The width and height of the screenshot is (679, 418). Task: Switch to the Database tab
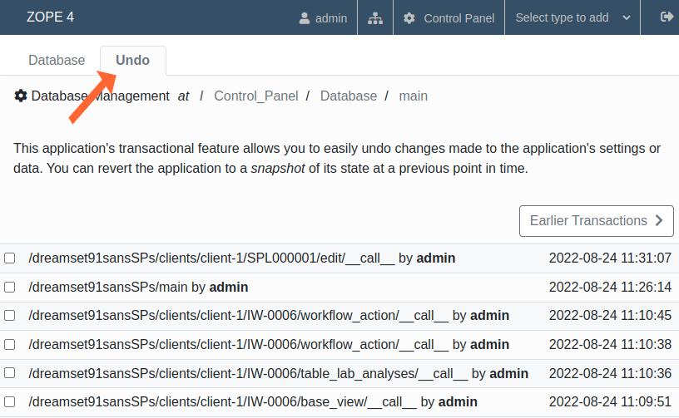[x=57, y=61]
